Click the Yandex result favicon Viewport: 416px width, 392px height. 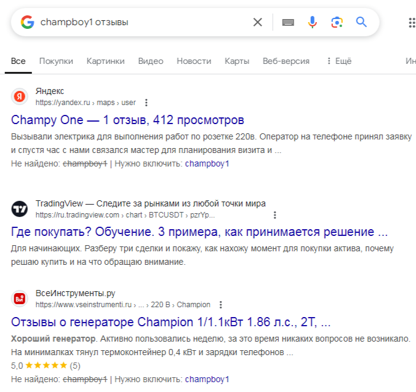[x=20, y=96]
